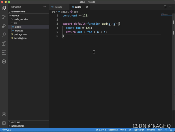175x132 pixels.
Task: Open editor More Actions ellipsis
Action: (x=170, y=7)
